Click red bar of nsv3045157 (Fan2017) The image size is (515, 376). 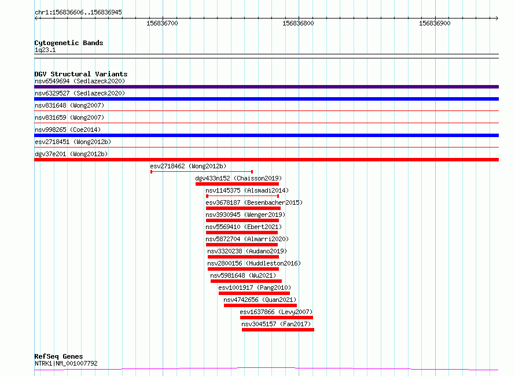(278, 330)
